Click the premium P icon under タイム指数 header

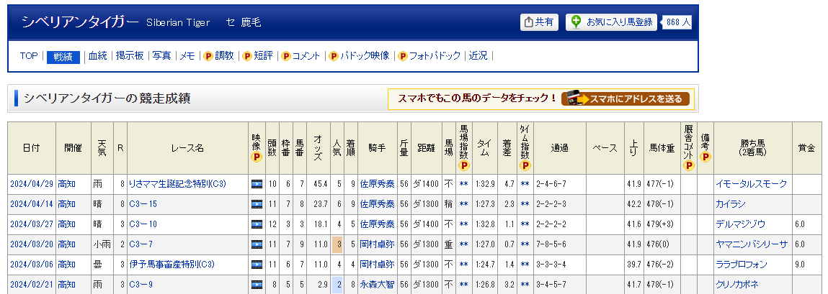[525, 166]
